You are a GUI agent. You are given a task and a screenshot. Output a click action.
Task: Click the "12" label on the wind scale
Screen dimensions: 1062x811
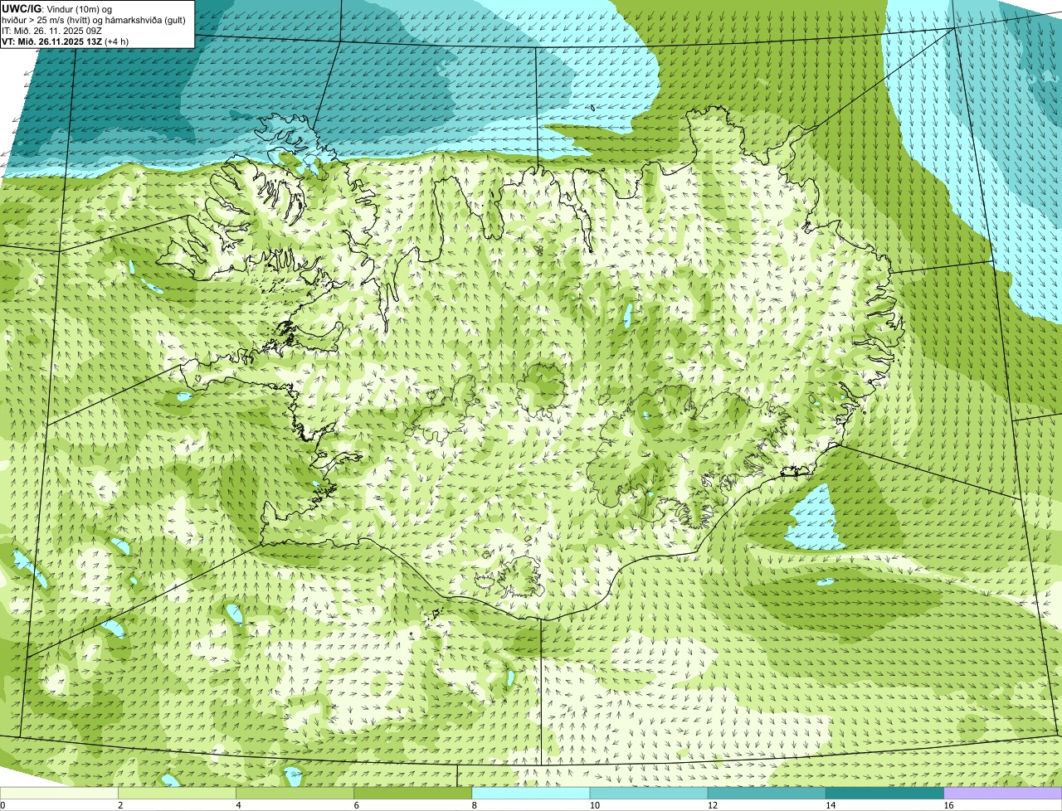[x=712, y=805]
